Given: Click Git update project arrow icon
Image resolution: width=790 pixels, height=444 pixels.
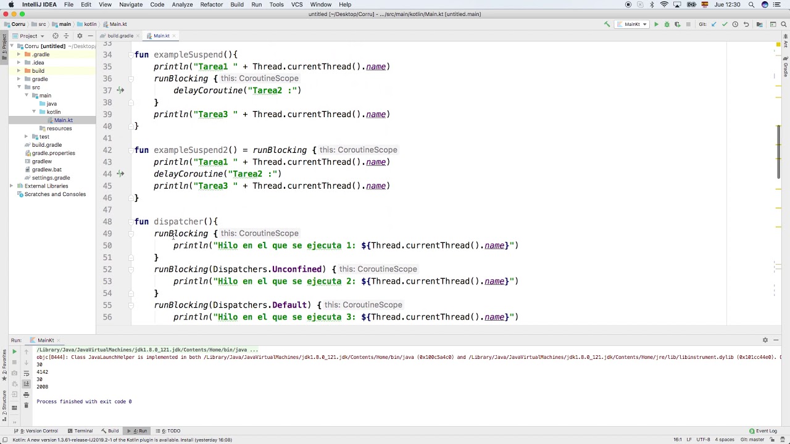Looking at the screenshot, I should [x=713, y=24].
